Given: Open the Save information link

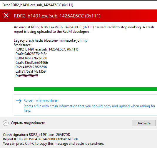Looking at the screenshot, I should click(41, 101).
